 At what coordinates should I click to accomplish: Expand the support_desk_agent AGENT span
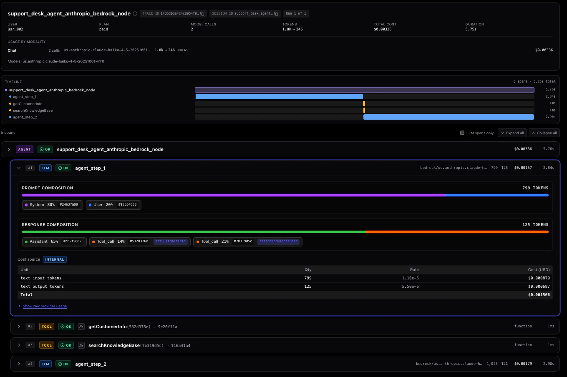9,149
